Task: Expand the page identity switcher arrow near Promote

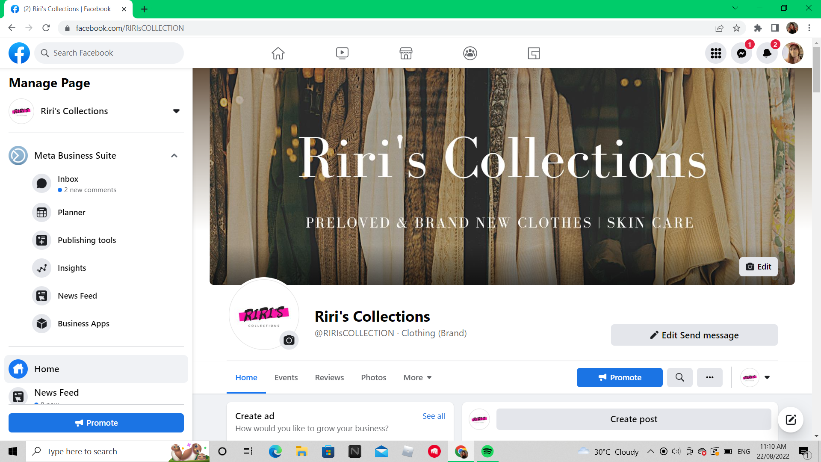Action: (767, 377)
